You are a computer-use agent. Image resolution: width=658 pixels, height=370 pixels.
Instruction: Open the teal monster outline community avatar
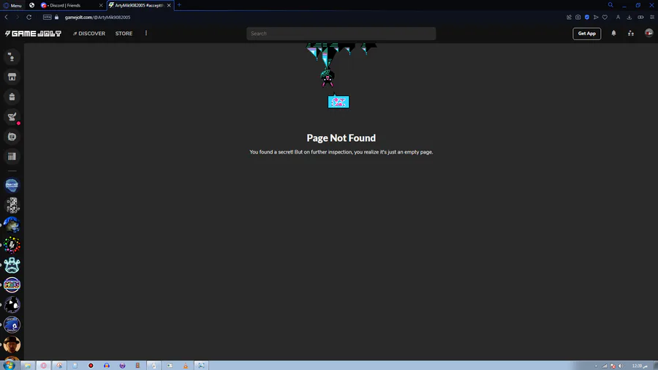12,265
